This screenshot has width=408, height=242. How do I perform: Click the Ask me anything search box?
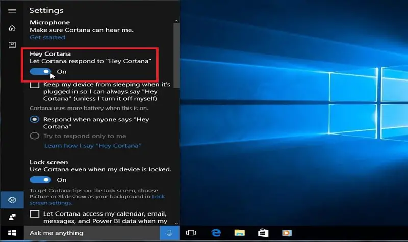pos(92,233)
